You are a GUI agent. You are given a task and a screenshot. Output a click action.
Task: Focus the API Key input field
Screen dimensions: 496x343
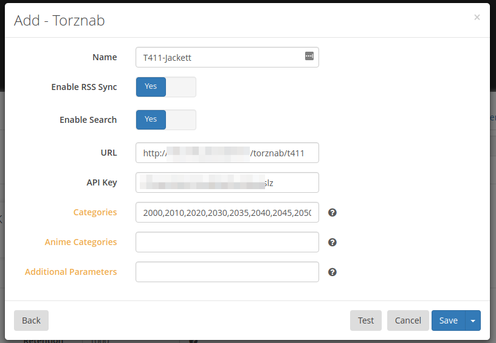point(227,182)
